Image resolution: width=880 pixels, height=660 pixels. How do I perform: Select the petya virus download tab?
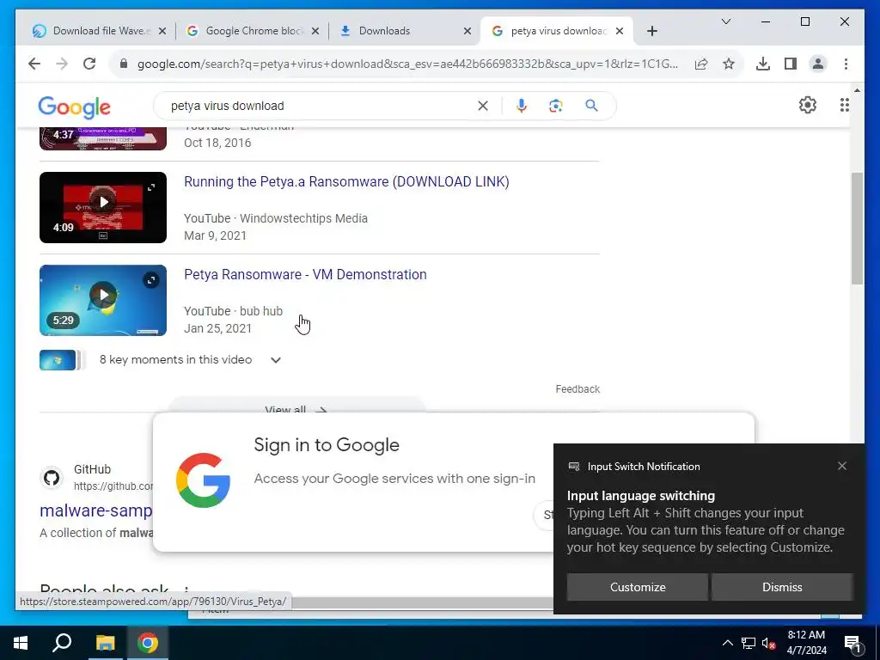click(559, 31)
